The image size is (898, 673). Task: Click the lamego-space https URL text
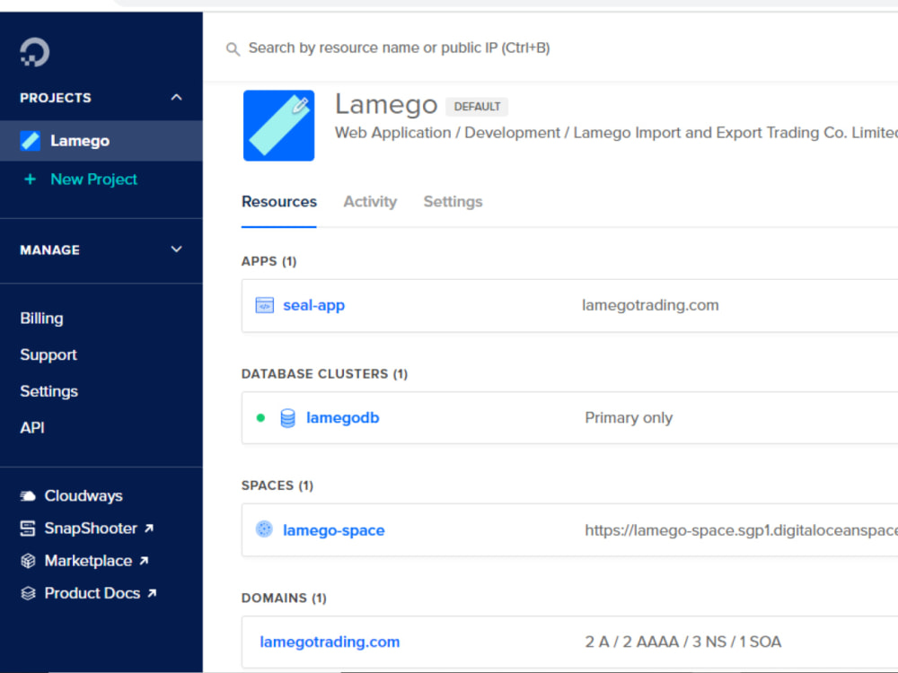(741, 530)
